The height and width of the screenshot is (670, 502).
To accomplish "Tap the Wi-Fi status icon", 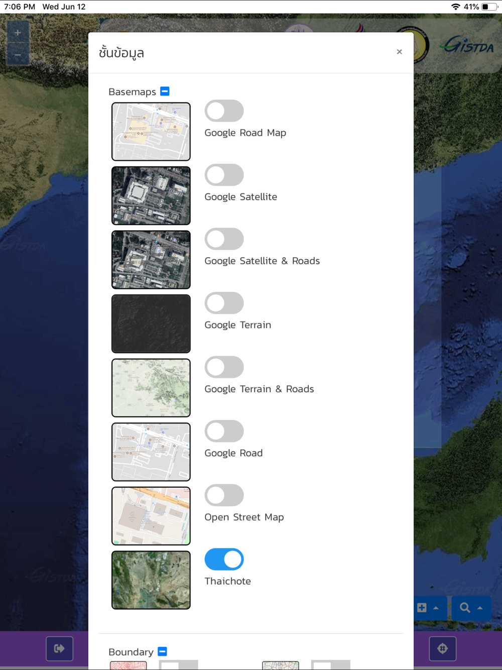I will point(455,7).
